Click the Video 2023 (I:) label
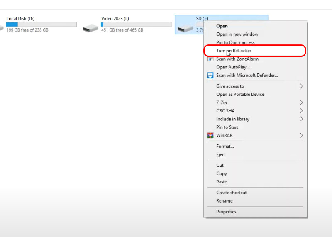This screenshot has width=332, height=237. (x=115, y=19)
